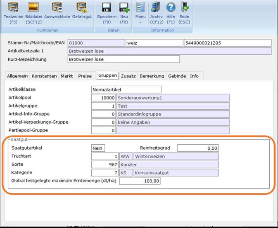The width and height of the screenshot is (278, 228).
Task: Click the KS Kategorie code field
Action: 126,173
